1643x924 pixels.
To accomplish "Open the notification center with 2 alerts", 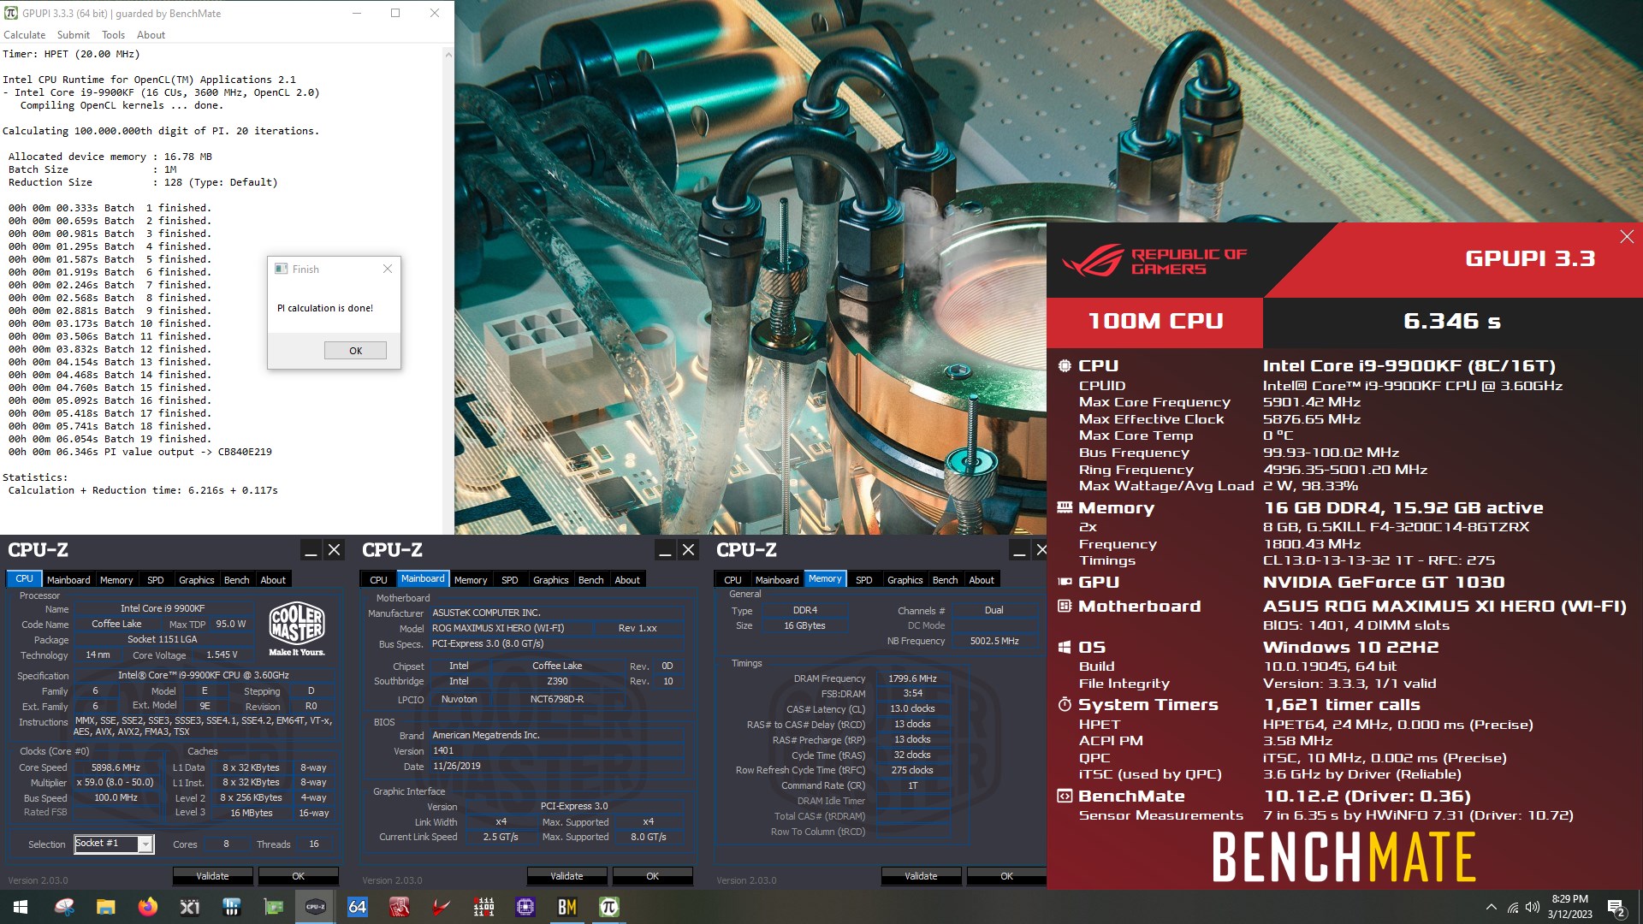I will click(1616, 907).
